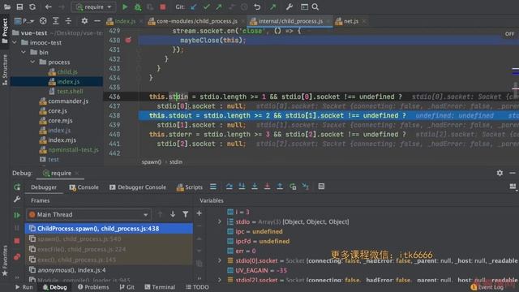519x292 pixels.
Task: Open Settings via wrench icon
Action: point(290,7)
